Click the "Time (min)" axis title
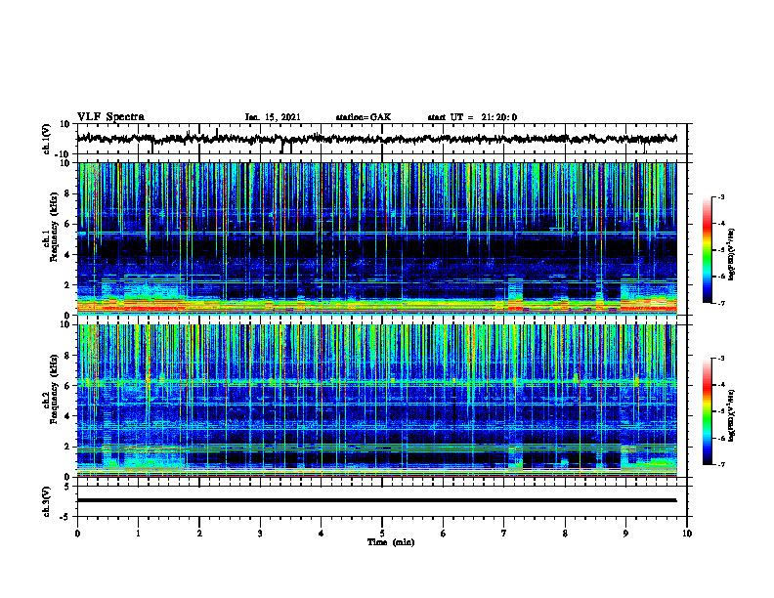The width and height of the screenshot is (774, 598). pyautogui.click(x=391, y=542)
